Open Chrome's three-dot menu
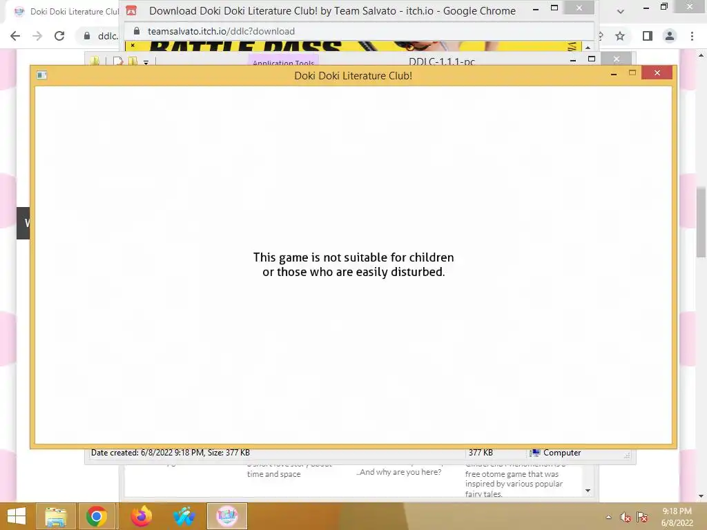 pos(692,36)
